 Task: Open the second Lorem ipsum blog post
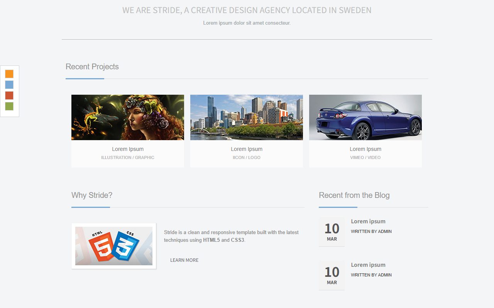click(x=368, y=265)
